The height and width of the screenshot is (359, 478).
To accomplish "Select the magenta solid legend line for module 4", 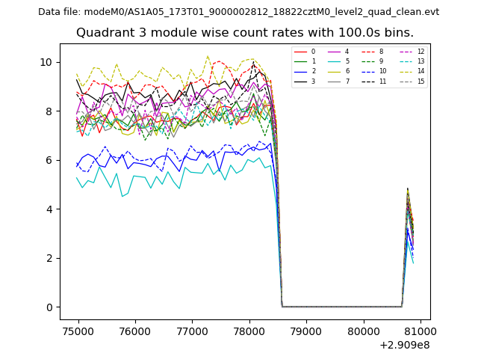I will coord(334,52).
